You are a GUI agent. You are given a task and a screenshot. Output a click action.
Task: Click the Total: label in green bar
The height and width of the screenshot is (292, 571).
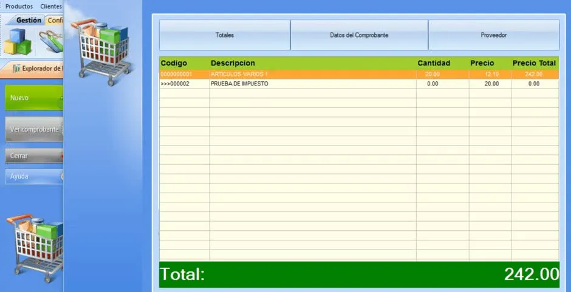tap(182, 274)
